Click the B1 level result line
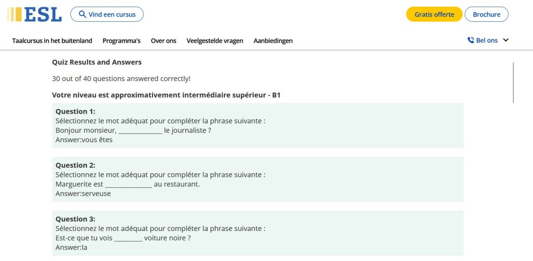Viewport: 533px width, 261px height. coord(166,95)
